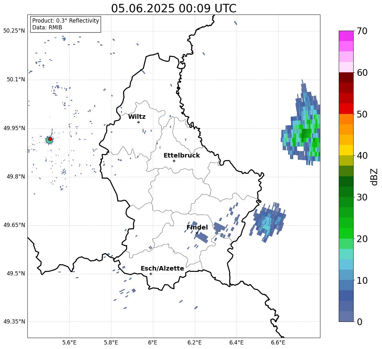
Task: Click the Esch/Alzette city label
Action: (162, 268)
